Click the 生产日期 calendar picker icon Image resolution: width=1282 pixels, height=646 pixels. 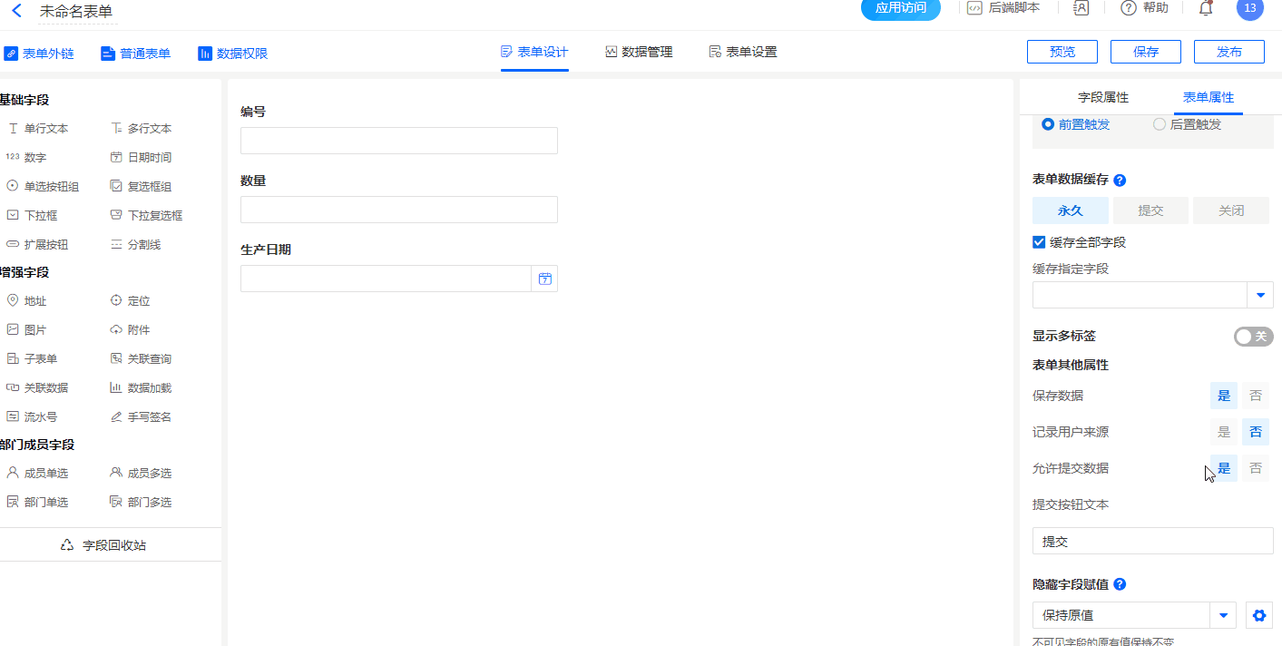coord(544,279)
